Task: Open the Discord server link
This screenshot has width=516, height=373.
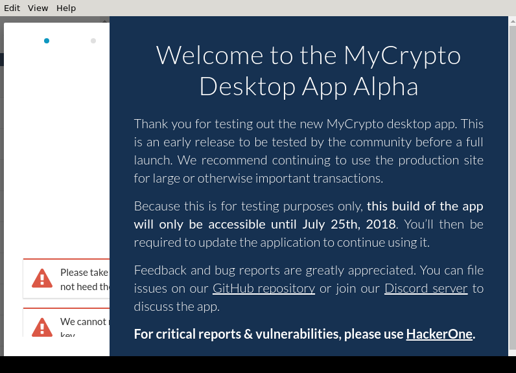Action: [426, 288]
